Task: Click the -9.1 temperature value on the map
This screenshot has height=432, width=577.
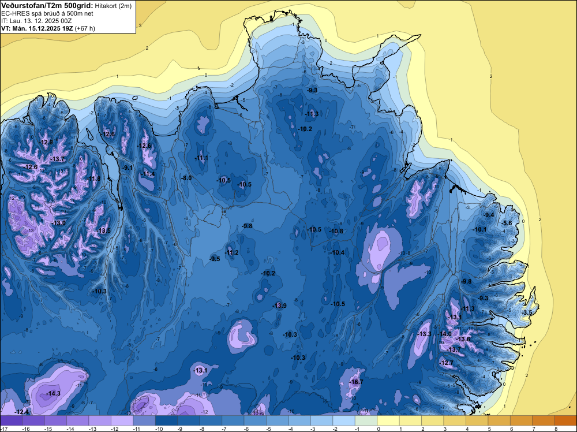Action: pos(128,167)
